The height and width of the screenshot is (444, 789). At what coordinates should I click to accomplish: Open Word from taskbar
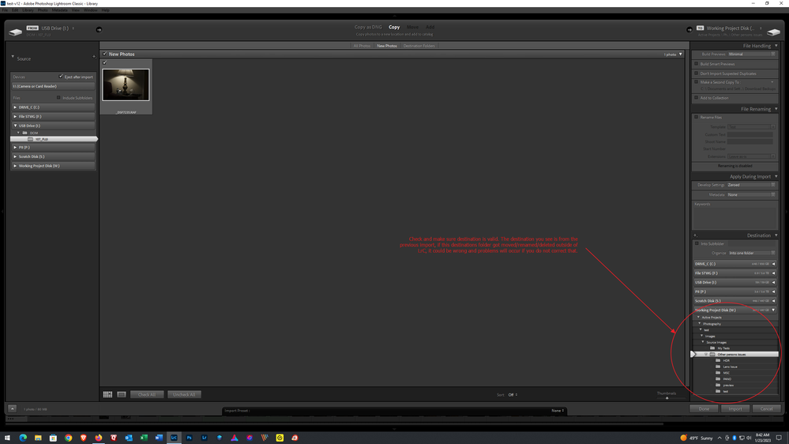[x=159, y=438]
